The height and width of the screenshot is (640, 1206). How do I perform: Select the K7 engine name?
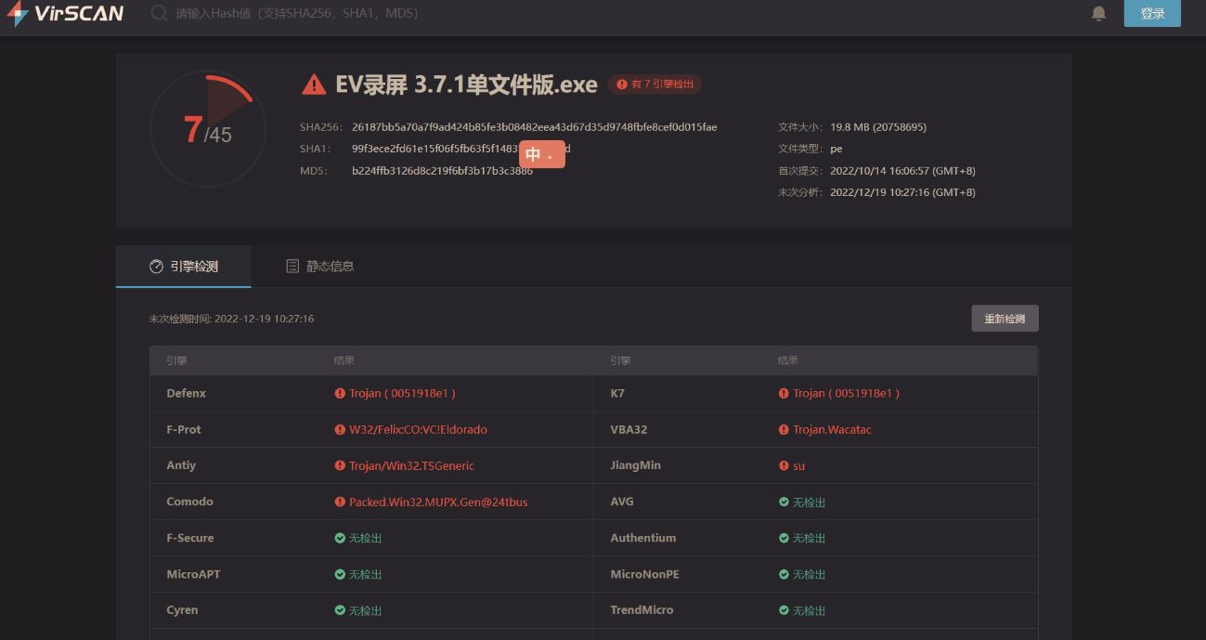pos(617,394)
